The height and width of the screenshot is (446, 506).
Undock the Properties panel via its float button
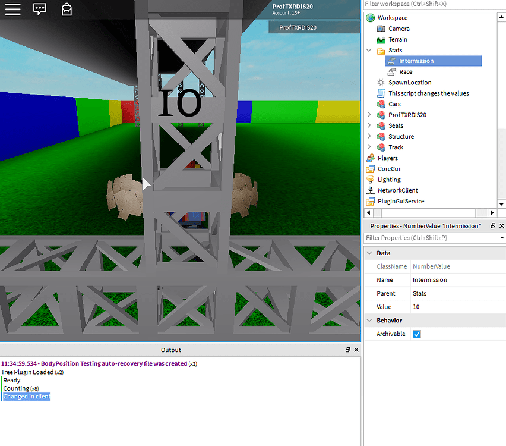click(x=492, y=226)
